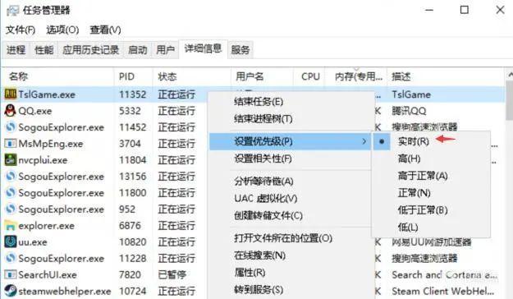Choose 转到服务(S) in context menu
This screenshot has height=299, width=513.
259,289
